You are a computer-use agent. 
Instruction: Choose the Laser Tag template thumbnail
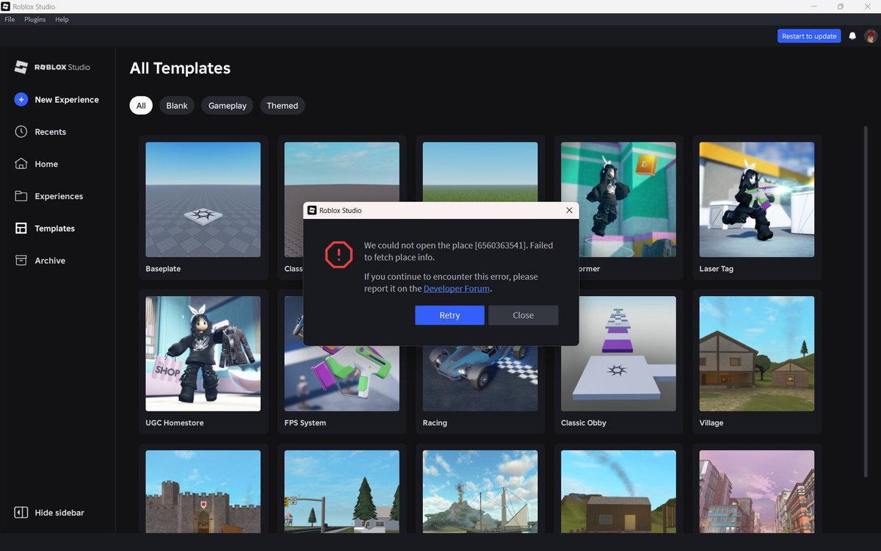(x=757, y=200)
